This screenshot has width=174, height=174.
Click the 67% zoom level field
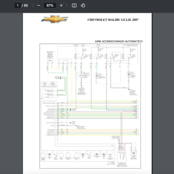click(x=50, y=6)
